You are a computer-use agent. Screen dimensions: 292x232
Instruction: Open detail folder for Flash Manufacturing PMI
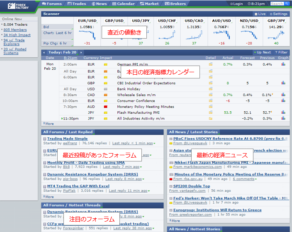point(211,112)
